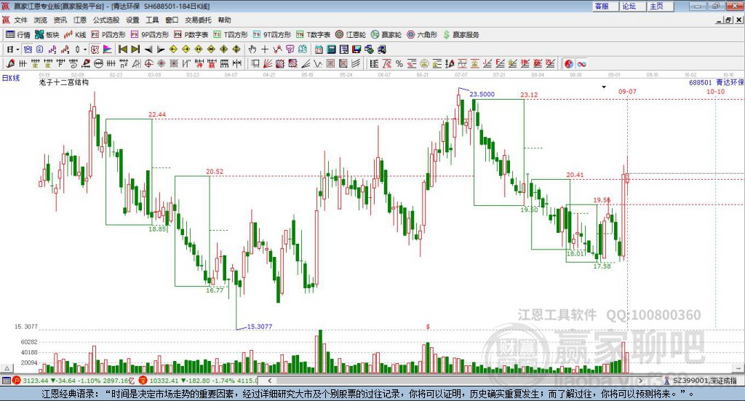Open 赢家服务 with dollar icon

(461, 35)
